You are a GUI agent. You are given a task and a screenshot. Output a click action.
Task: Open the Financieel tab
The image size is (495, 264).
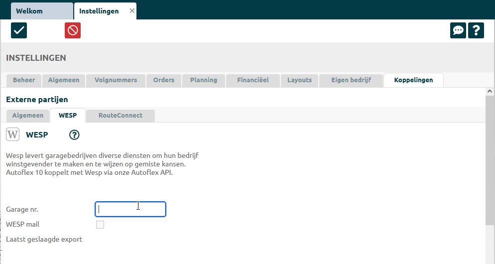pyautogui.click(x=253, y=80)
